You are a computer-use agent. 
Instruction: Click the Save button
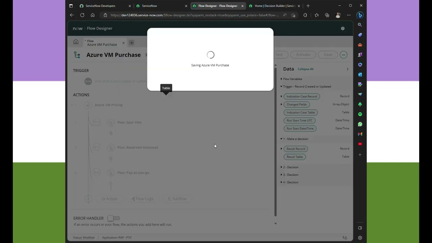tap(328, 55)
